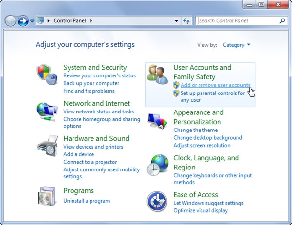Open the Programs category heading
292x225 pixels.
(78, 191)
